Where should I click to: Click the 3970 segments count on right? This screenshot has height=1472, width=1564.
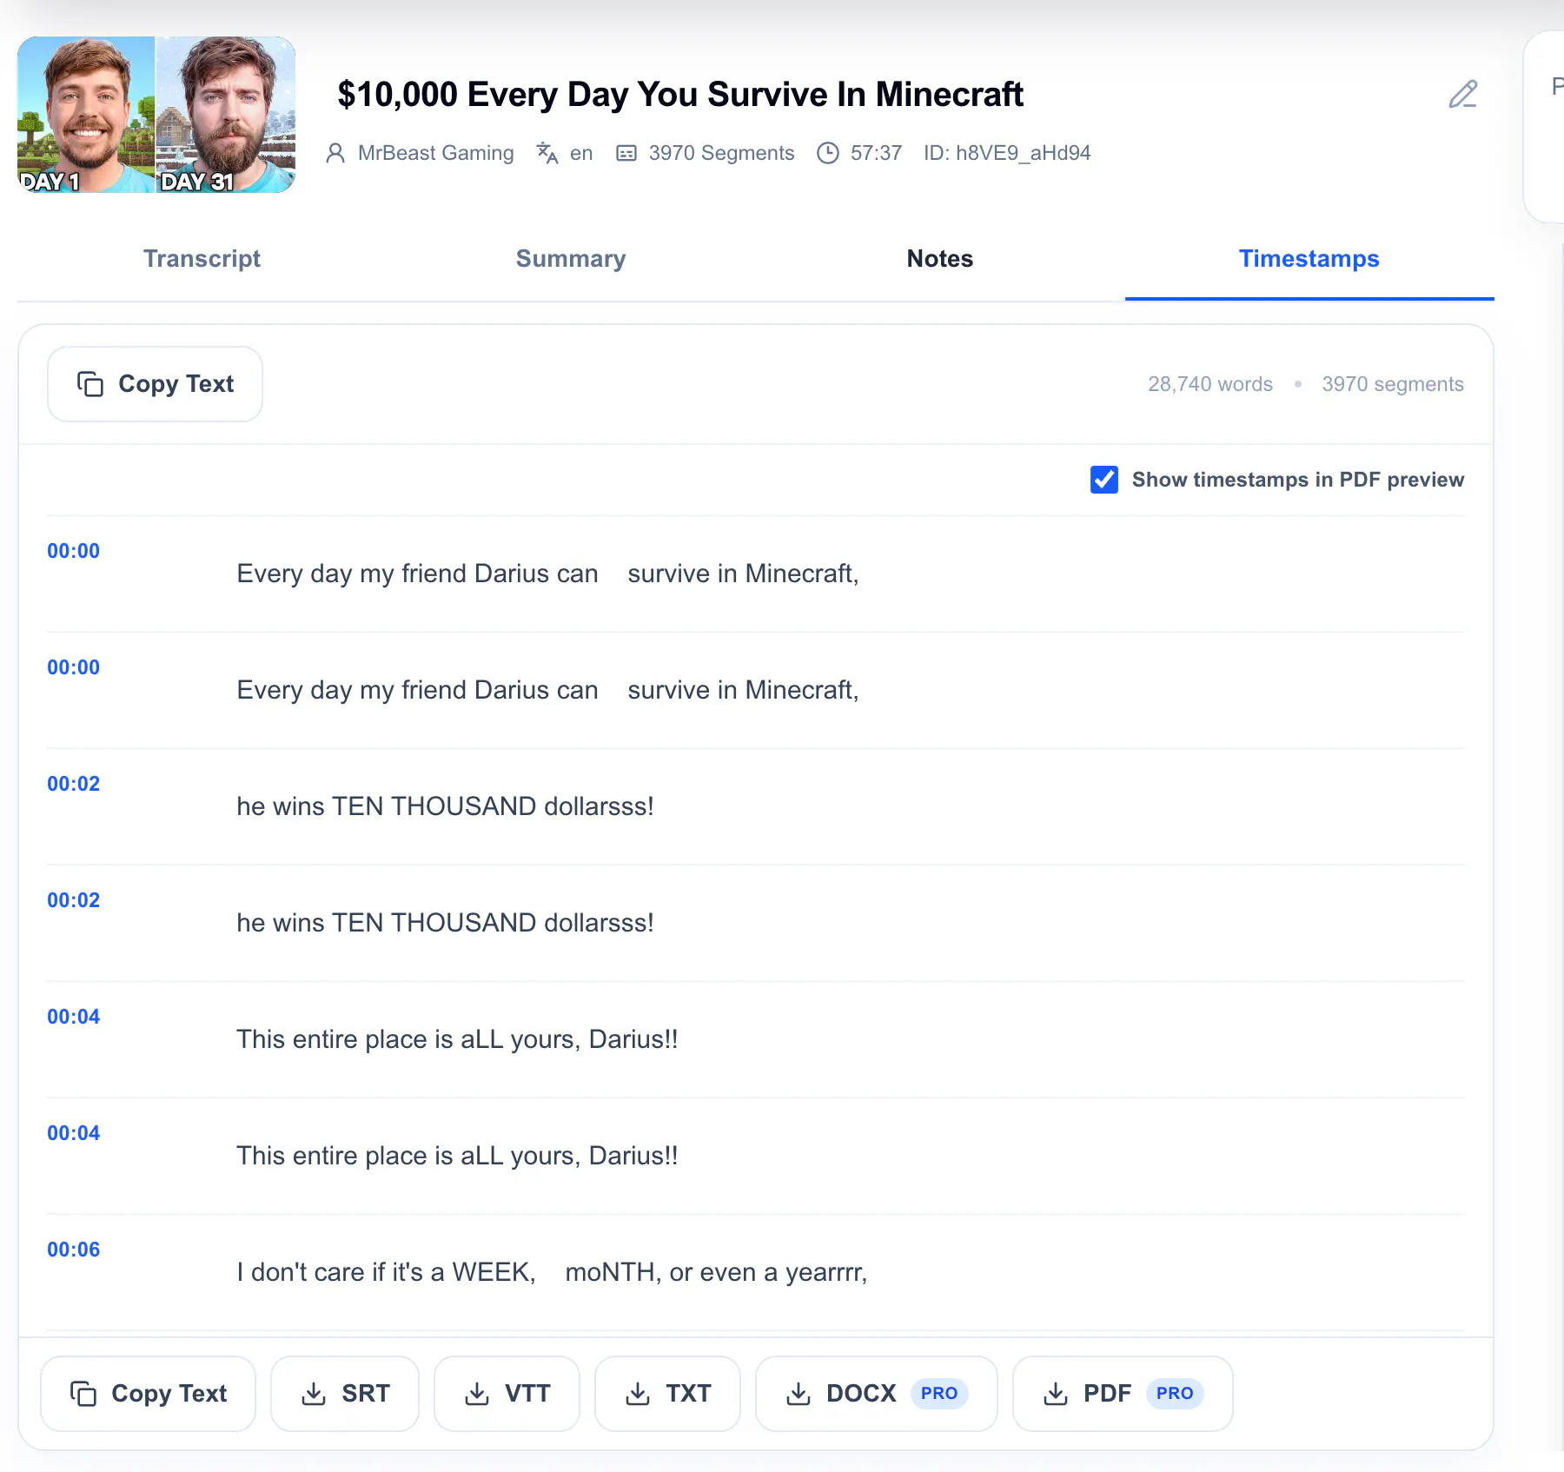1393,384
